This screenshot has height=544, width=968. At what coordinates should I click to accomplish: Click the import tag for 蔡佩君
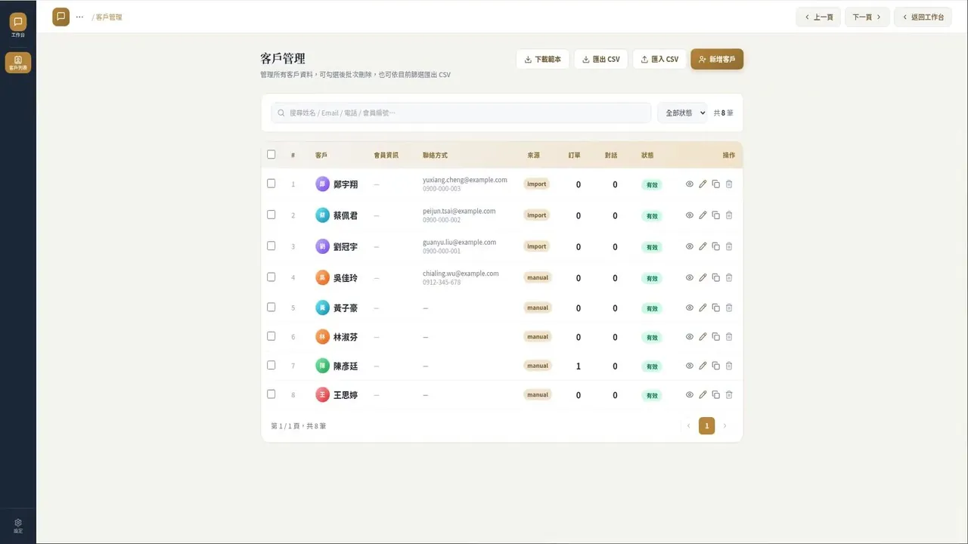click(x=537, y=215)
